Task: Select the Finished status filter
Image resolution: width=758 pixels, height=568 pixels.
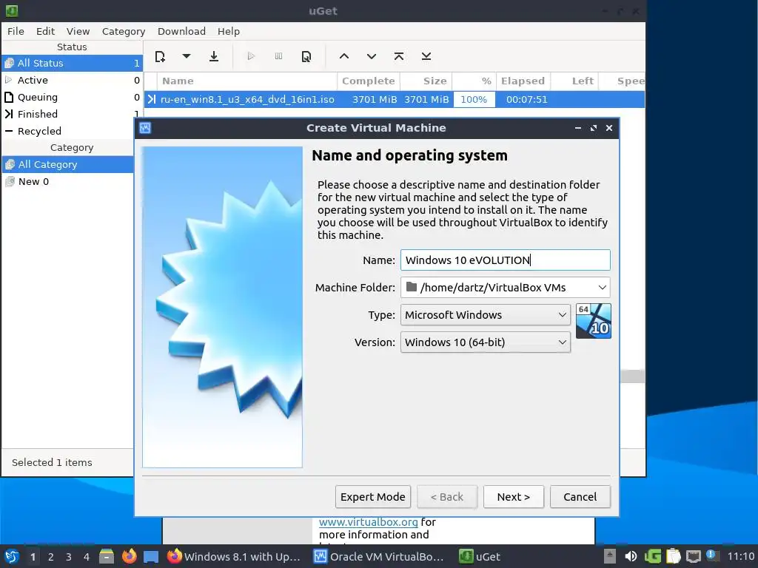Action: [72, 114]
